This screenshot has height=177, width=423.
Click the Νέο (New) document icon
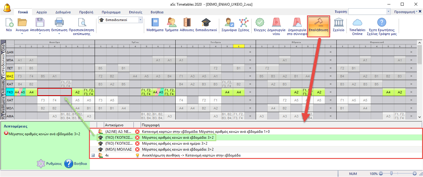click(9, 23)
